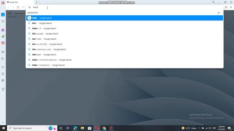Select highlighted 'hello - Google Search' suggestion
The image size is (234, 131).
pos(124,18)
